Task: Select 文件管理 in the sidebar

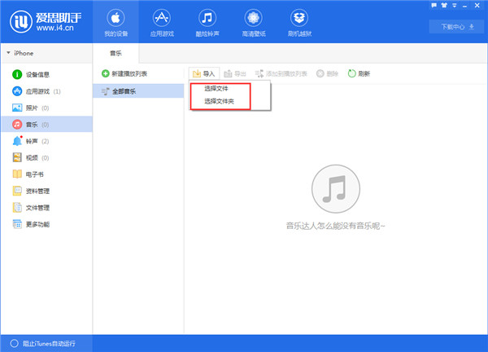Action: pos(46,208)
